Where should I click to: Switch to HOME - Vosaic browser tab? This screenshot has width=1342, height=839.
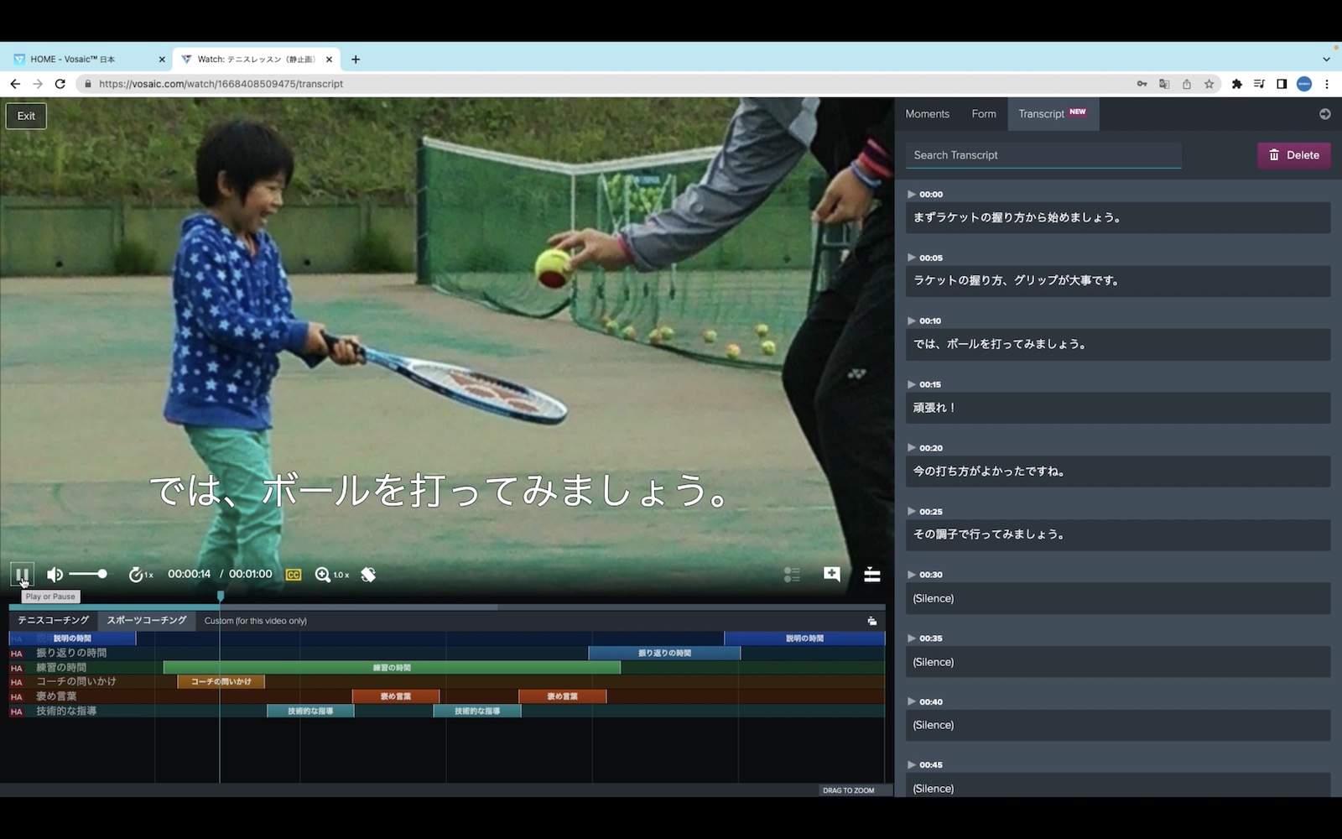[x=84, y=60]
